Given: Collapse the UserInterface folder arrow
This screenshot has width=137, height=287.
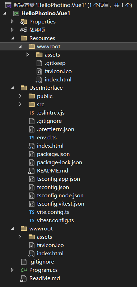Looking at the screenshot, I should point(12,88).
